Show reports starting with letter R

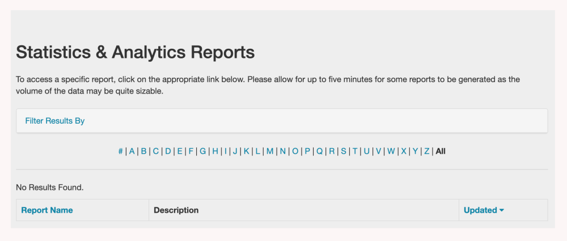click(x=332, y=151)
